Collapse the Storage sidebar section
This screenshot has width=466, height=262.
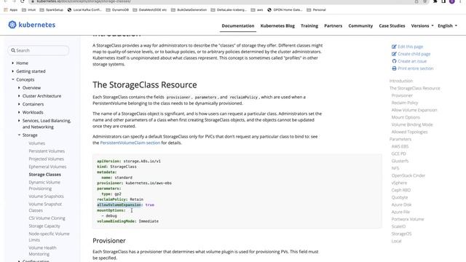coord(19,135)
